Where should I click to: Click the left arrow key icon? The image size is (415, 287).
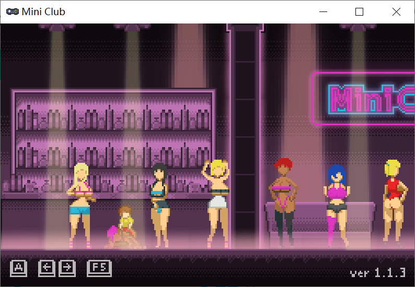tap(47, 268)
